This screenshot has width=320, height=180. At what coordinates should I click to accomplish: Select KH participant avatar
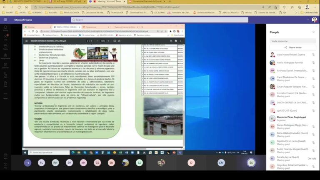point(83,162)
